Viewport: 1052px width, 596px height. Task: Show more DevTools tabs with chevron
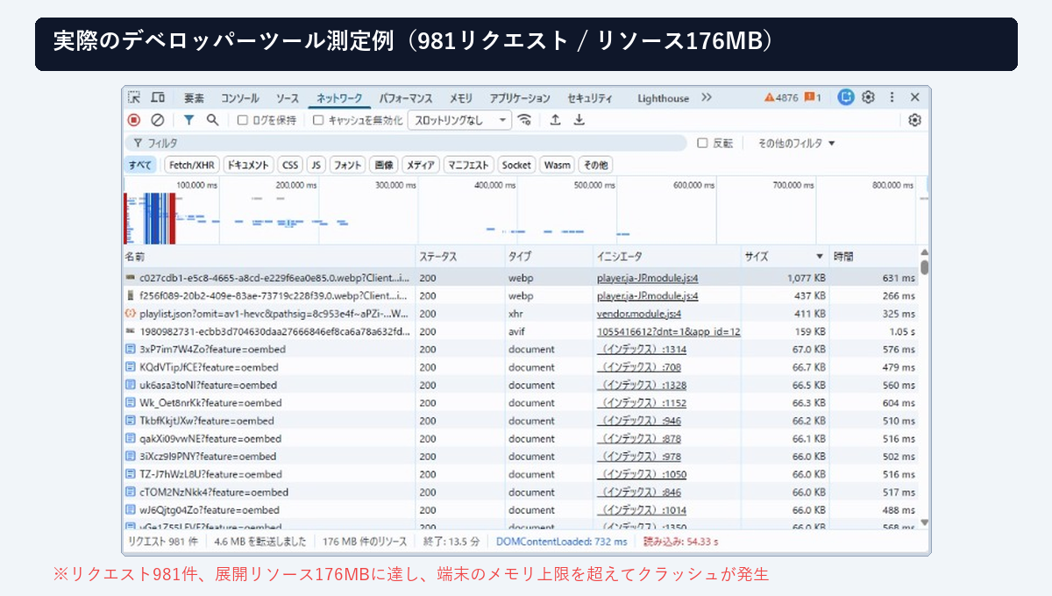point(707,97)
